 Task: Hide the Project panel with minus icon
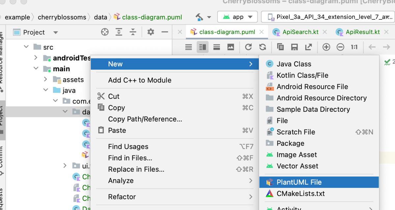click(x=165, y=32)
